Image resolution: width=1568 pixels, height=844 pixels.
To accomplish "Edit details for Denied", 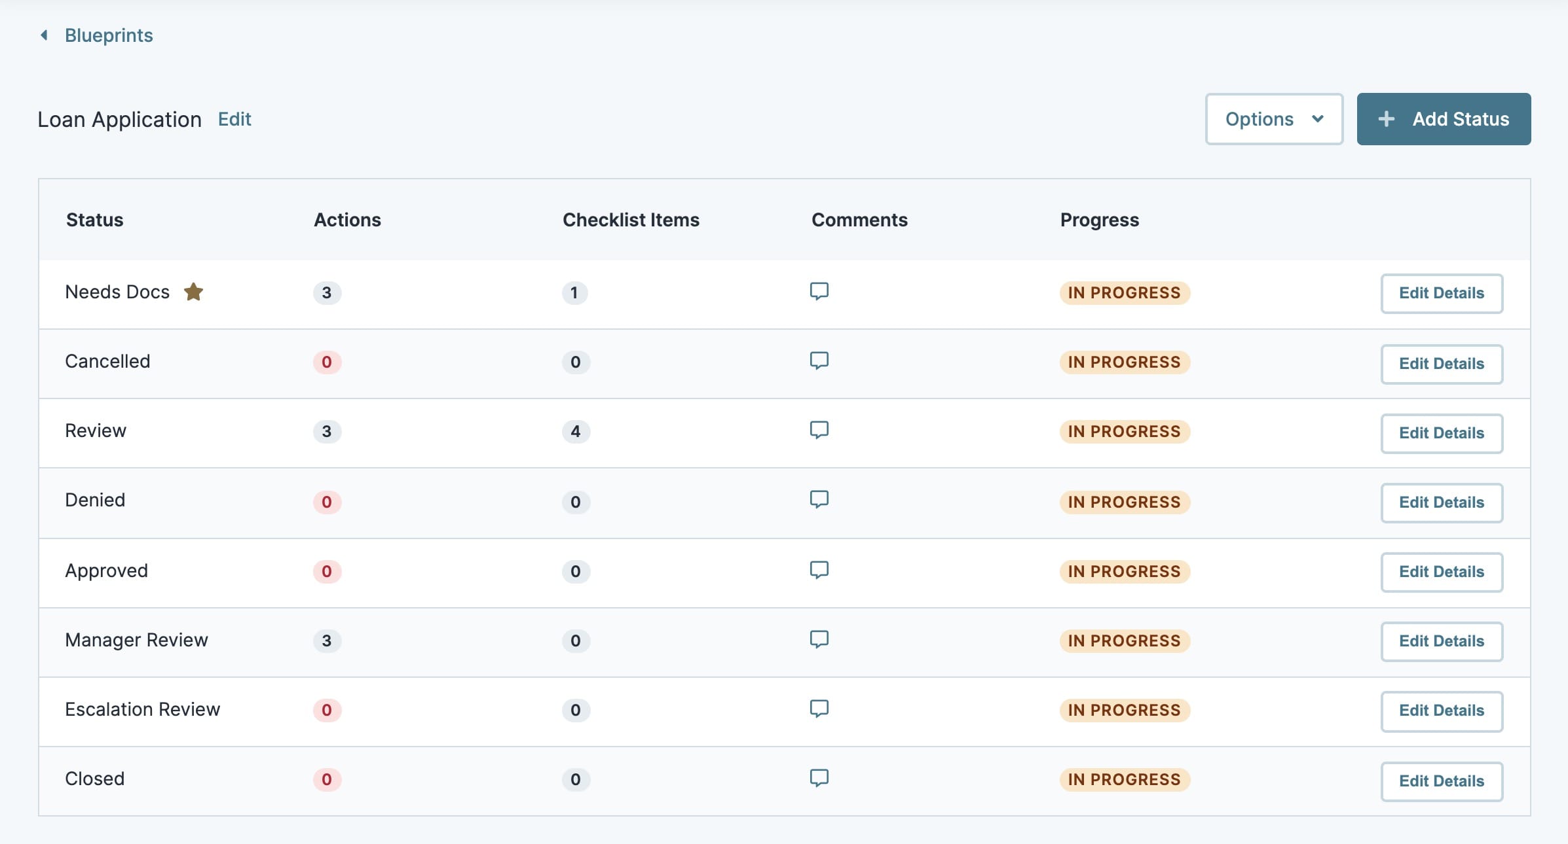I will [1442, 502].
